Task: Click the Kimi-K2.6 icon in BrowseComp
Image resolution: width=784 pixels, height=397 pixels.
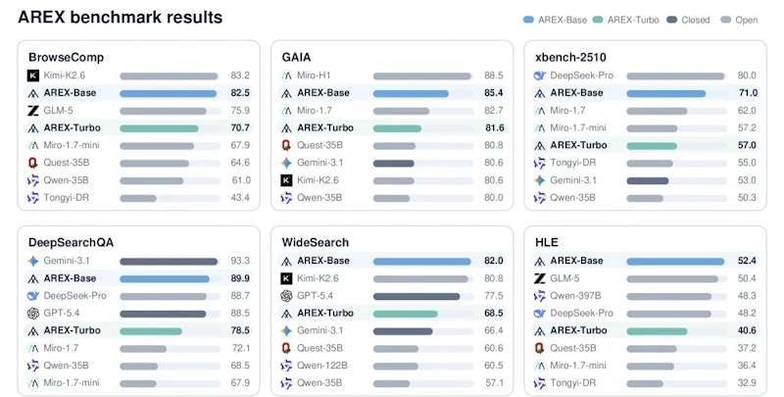Action: [33, 75]
